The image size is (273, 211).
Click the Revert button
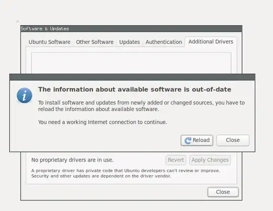176,160
